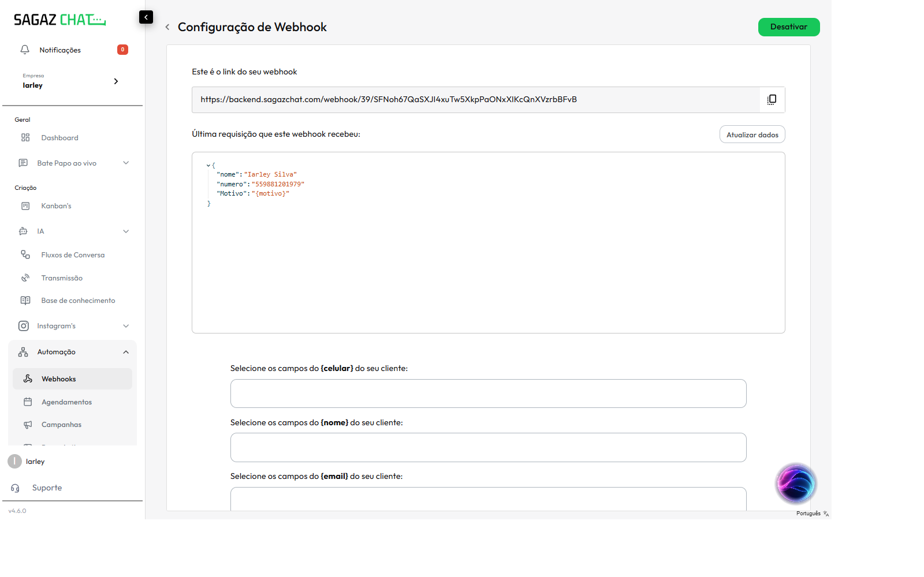Click the Bate Papo ao vivo chat icon

23,163
